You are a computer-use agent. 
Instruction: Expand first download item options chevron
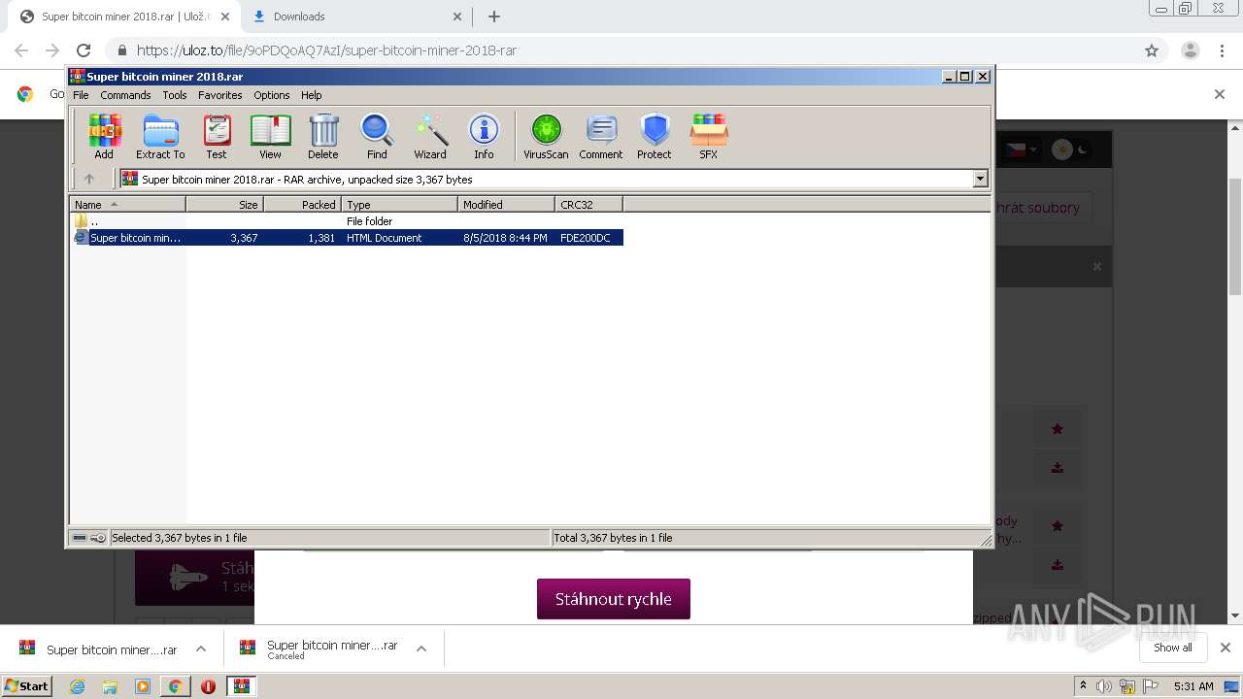pos(201,649)
